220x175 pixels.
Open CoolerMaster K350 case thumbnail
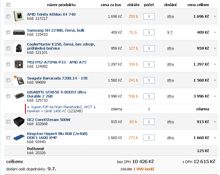click(19, 48)
